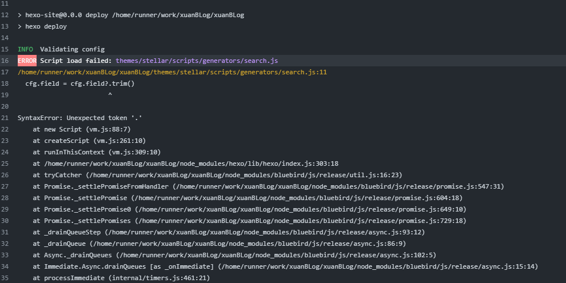The height and width of the screenshot is (283, 566).
Task: Click the 'SyntaxError: Unexpected token' message
Action: (x=79, y=118)
